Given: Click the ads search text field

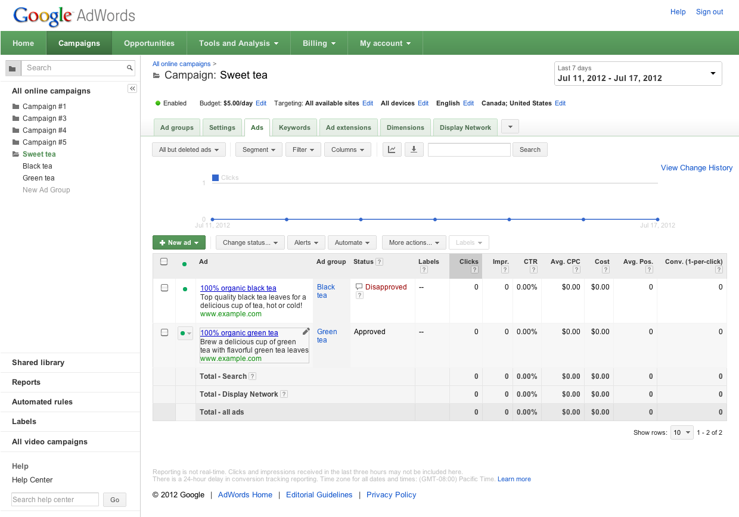Looking at the screenshot, I should coord(469,150).
